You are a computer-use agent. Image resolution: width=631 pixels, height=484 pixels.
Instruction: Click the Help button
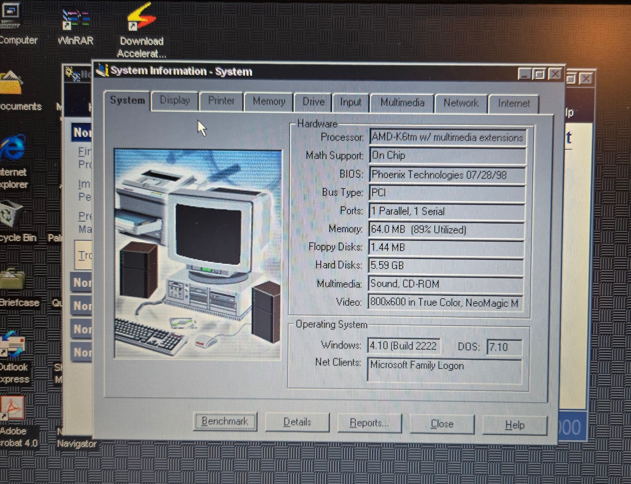click(x=515, y=425)
